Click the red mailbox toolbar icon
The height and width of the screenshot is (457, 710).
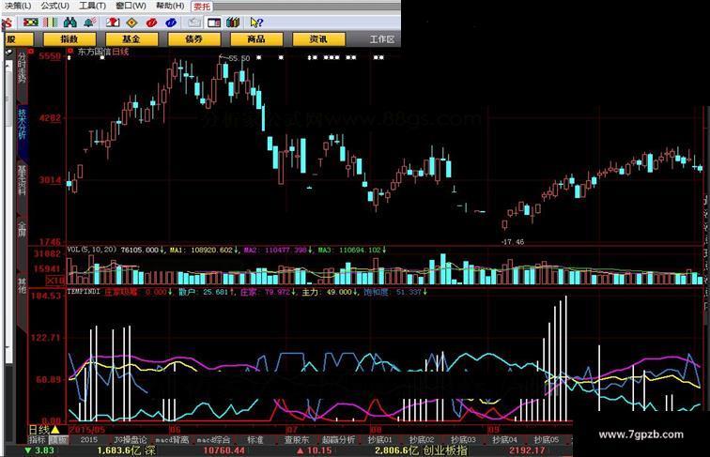(x=113, y=23)
